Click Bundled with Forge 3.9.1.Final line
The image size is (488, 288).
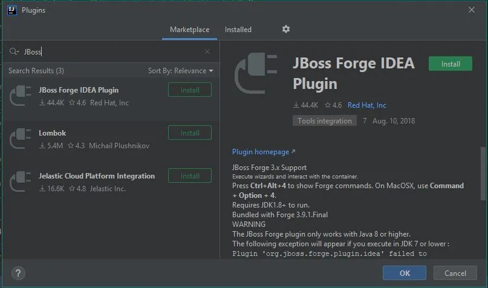click(280, 215)
